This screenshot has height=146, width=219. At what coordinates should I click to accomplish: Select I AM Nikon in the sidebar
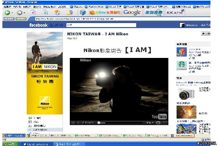45,130
